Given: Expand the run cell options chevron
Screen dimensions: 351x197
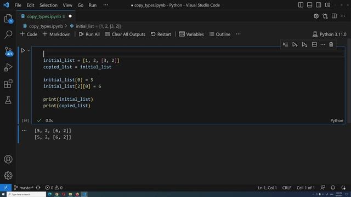Looking at the screenshot, I should coord(29,50).
